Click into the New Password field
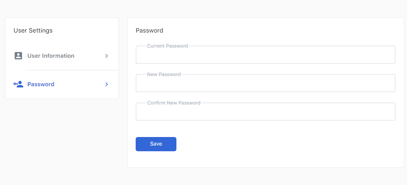This screenshot has height=185, width=407. coord(265,84)
